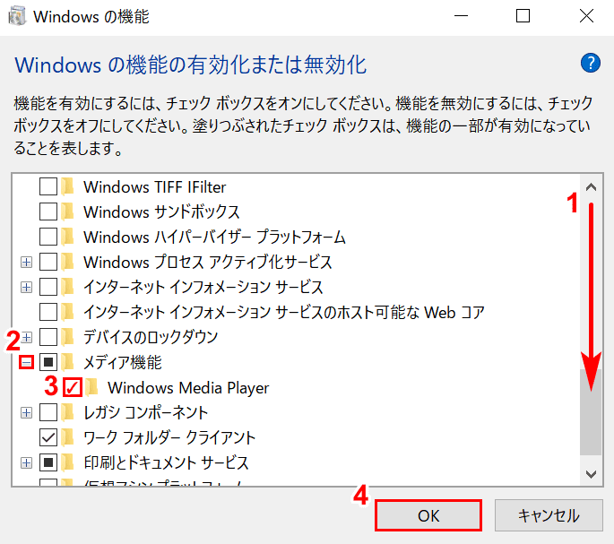Select インターネット インフォメーション サービスのホスト可能な Web コア label
This screenshot has height=544, width=614.
click(284, 312)
